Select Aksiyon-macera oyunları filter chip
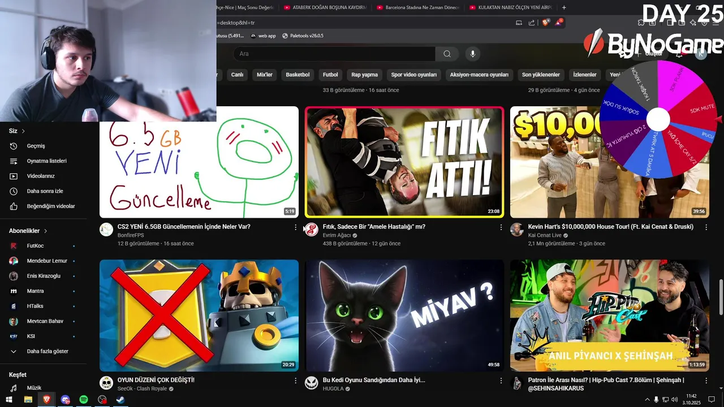 [479, 75]
